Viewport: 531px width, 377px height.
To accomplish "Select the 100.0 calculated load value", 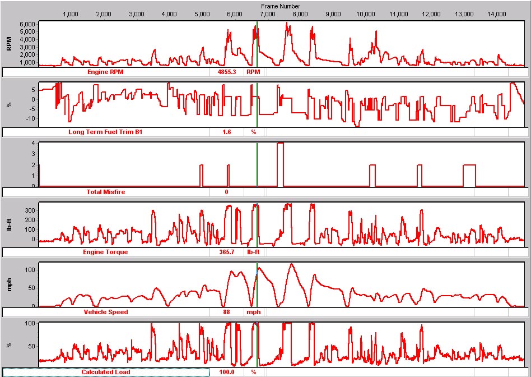I will pyautogui.click(x=226, y=372).
